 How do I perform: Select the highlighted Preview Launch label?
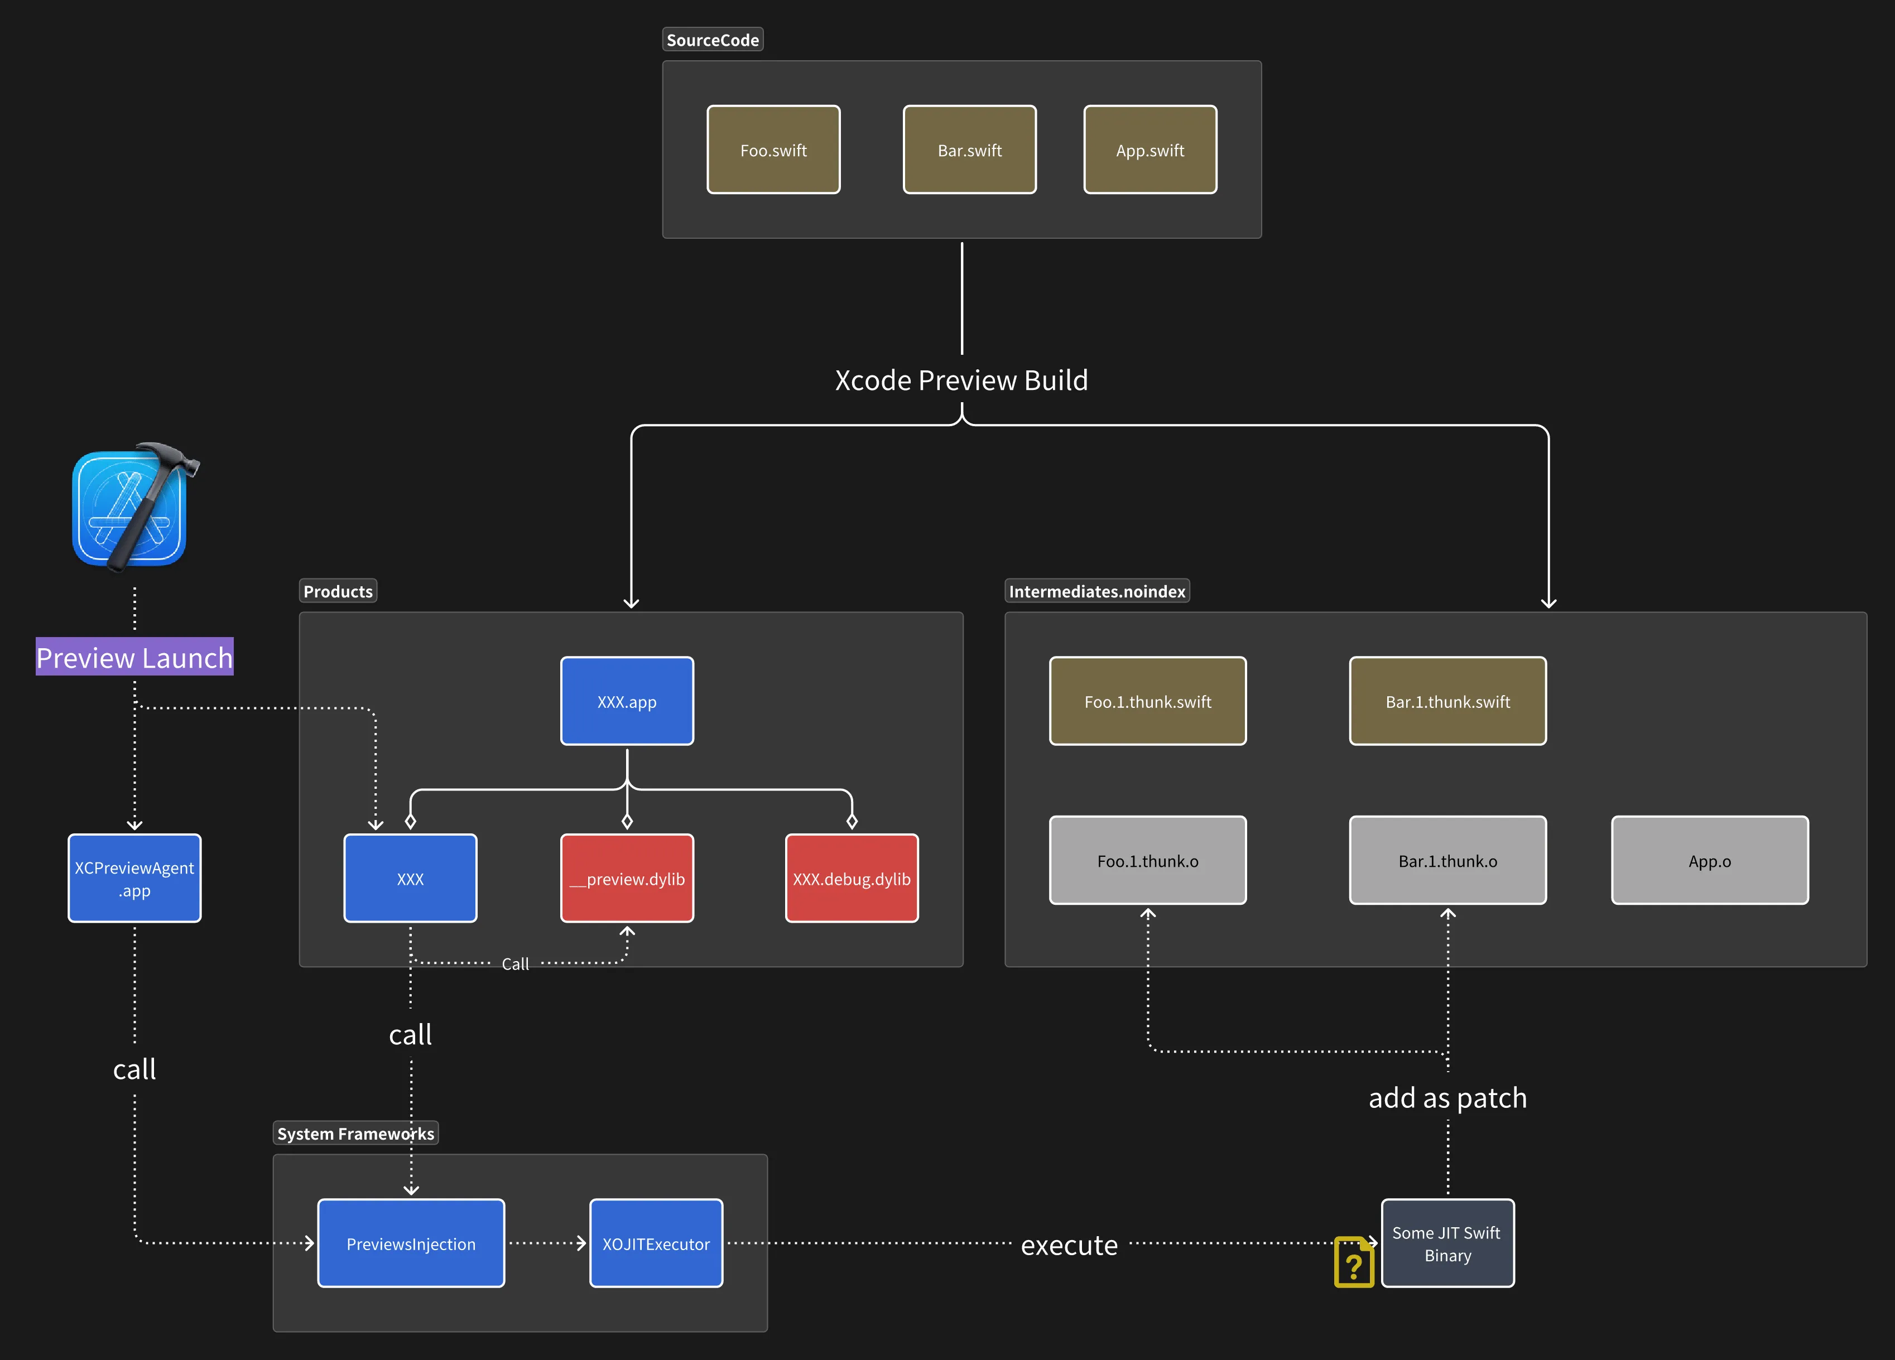click(134, 658)
